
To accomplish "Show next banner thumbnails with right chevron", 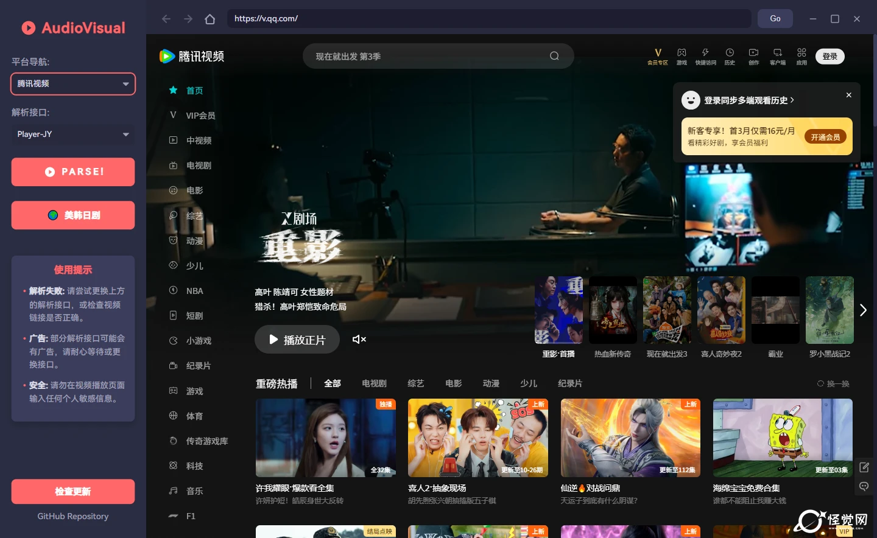I will pyautogui.click(x=863, y=310).
